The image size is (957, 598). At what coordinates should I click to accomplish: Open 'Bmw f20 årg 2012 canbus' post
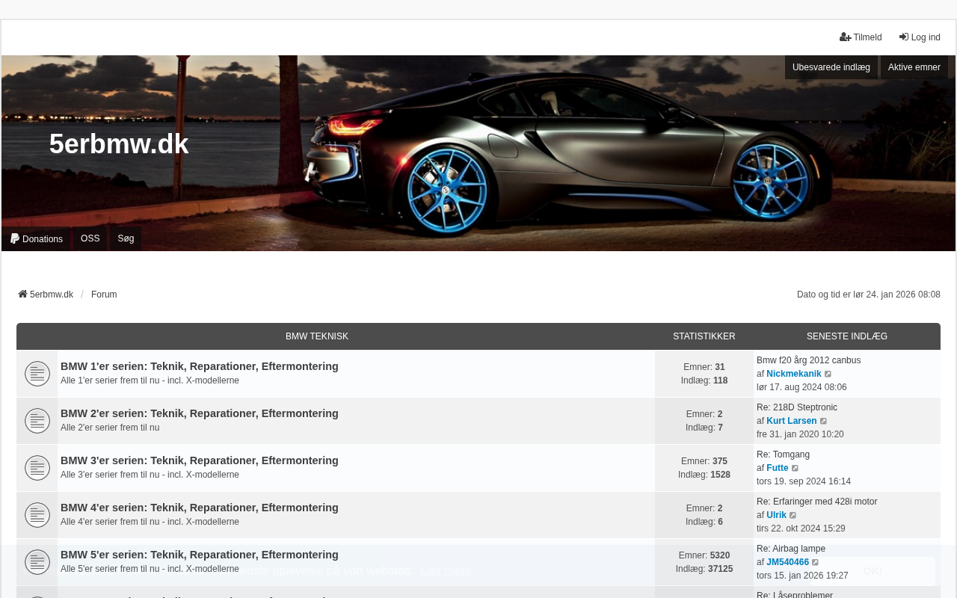808,360
